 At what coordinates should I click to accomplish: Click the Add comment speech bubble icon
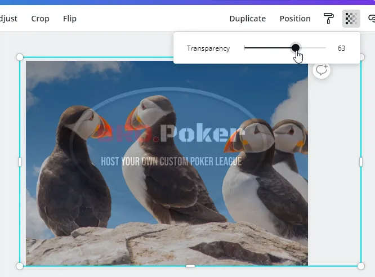(x=322, y=70)
